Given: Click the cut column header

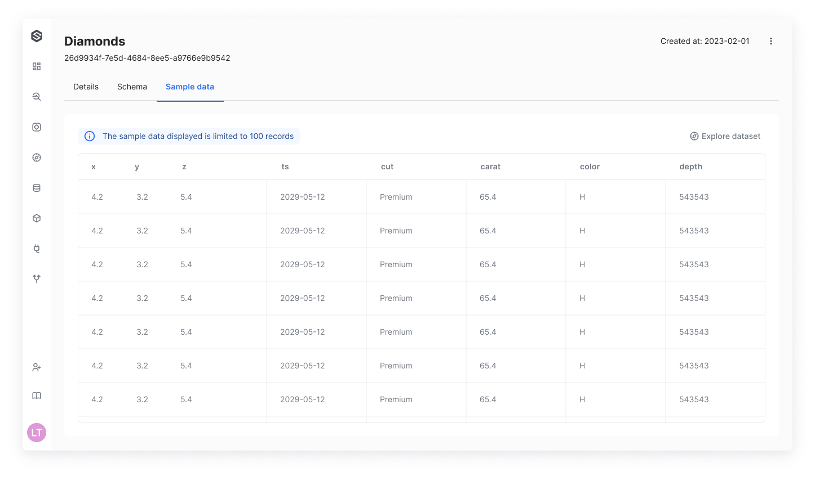Looking at the screenshot, I should 387,166.
